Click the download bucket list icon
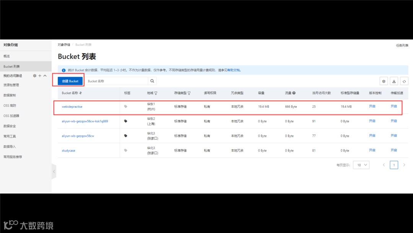 click(394, 81)
